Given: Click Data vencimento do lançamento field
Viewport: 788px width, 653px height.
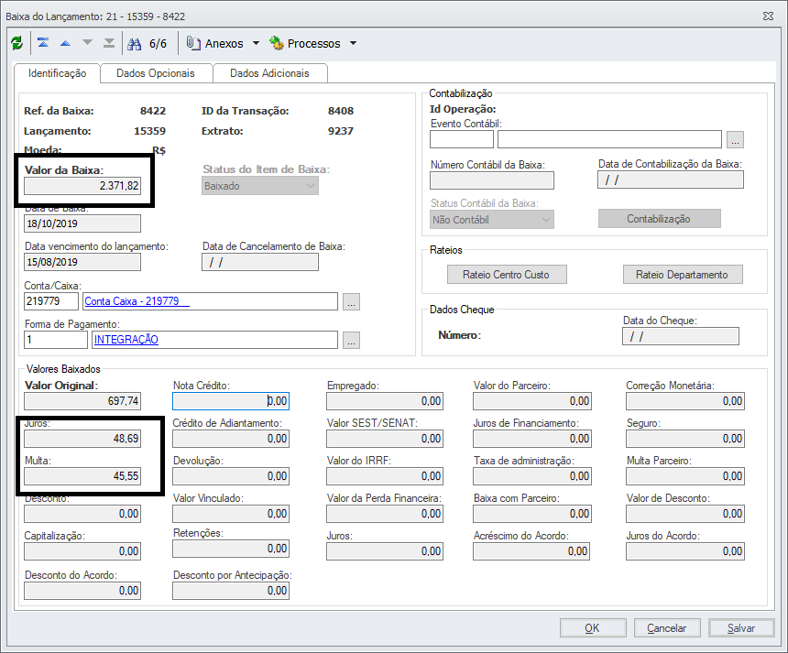Looking at the screenshot, I should click(82, 262).
